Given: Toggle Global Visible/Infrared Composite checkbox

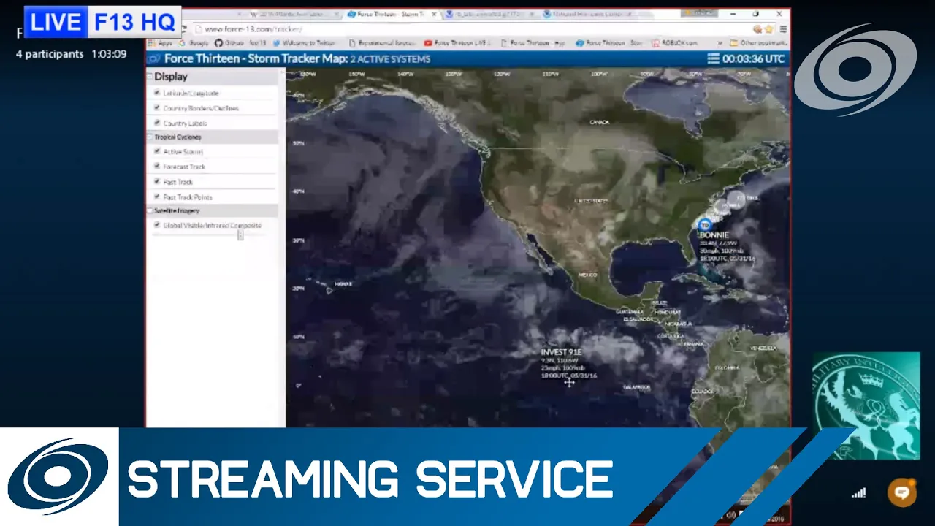Looking at the screenshot, I should point(157,225).
